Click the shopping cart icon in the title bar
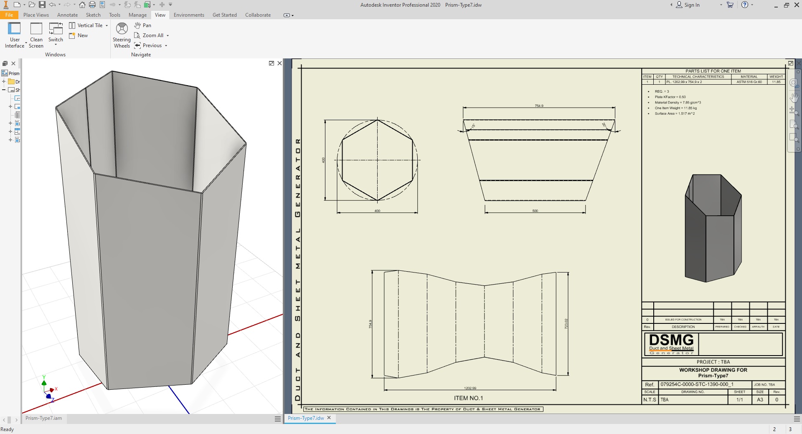The width and height of the screenshot is (802, 434). (730, 5)
